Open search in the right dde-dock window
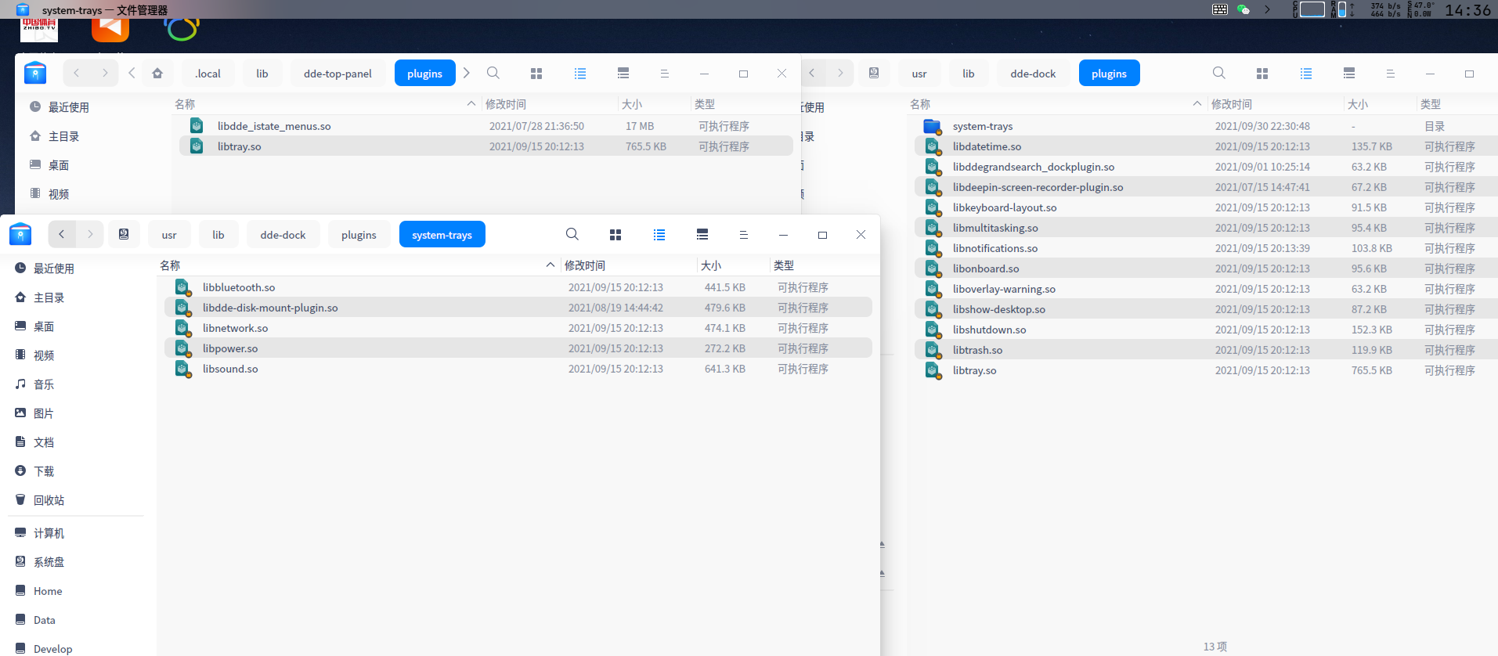1498x656 pixels. point(1219,74)
